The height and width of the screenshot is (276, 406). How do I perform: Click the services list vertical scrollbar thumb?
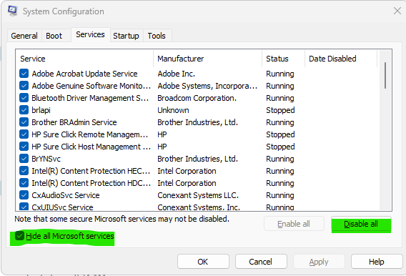[x=385, y=75]
